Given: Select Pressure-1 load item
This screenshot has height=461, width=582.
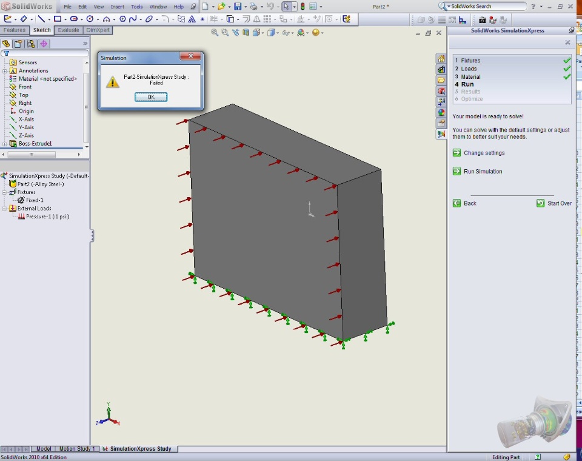Looking at the screenshot, I should coord(44,217).
